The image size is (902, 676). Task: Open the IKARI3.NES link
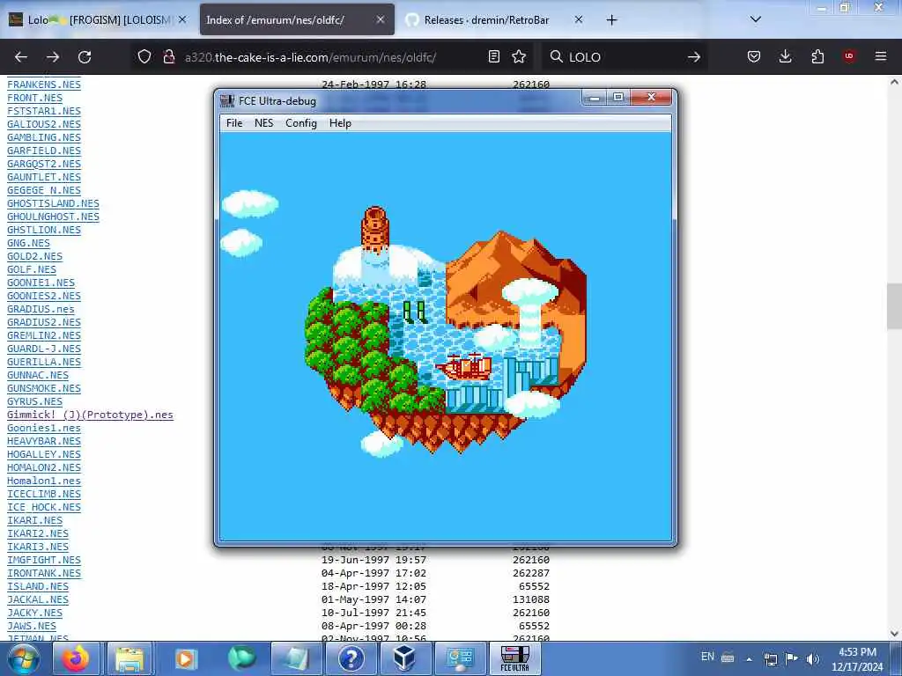click(37, 547)
